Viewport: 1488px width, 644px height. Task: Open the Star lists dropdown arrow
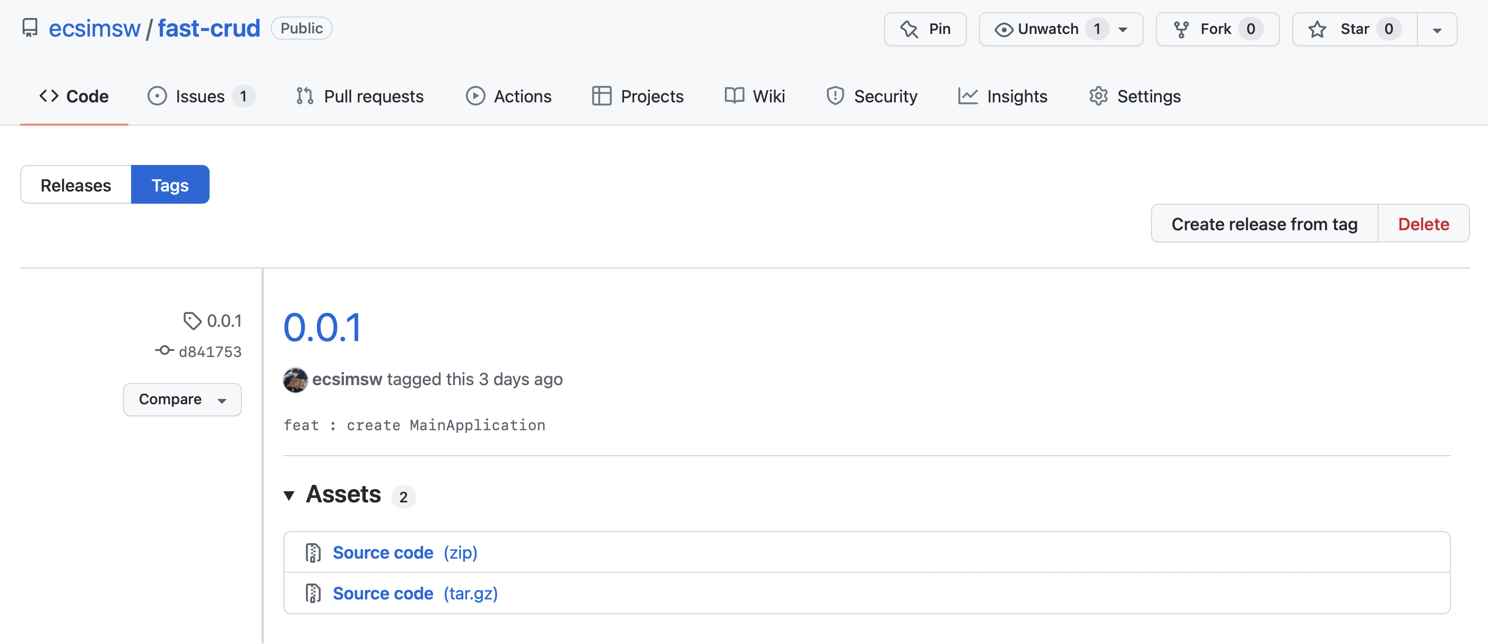tap(1437, 30)
